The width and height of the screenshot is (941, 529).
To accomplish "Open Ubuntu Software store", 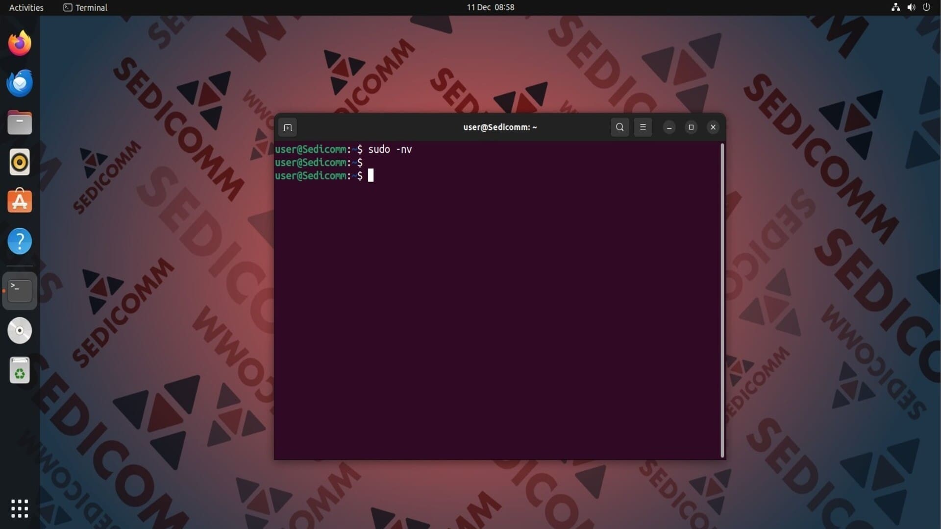I will (x=20, y=201).
